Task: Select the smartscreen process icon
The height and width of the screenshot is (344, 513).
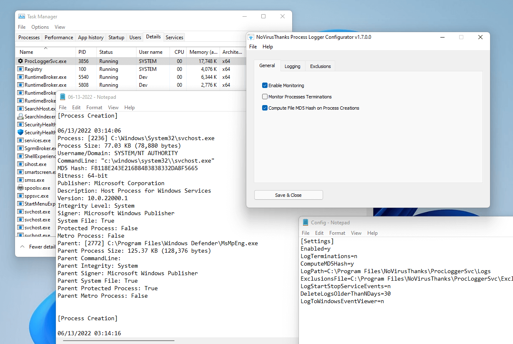Action: pyautogui.click(x=20, y=172)
